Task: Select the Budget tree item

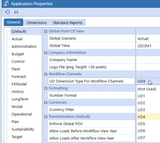Action: pos(18,54)
